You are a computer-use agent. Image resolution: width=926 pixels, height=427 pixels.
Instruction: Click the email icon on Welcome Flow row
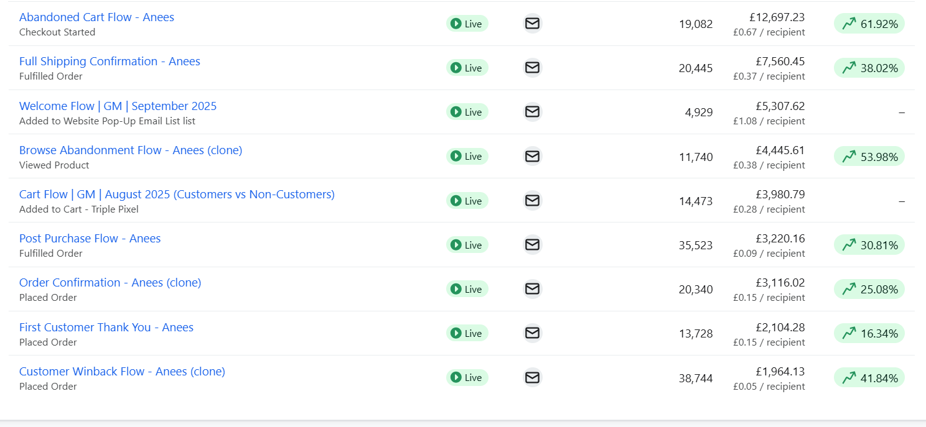(532, 112)
